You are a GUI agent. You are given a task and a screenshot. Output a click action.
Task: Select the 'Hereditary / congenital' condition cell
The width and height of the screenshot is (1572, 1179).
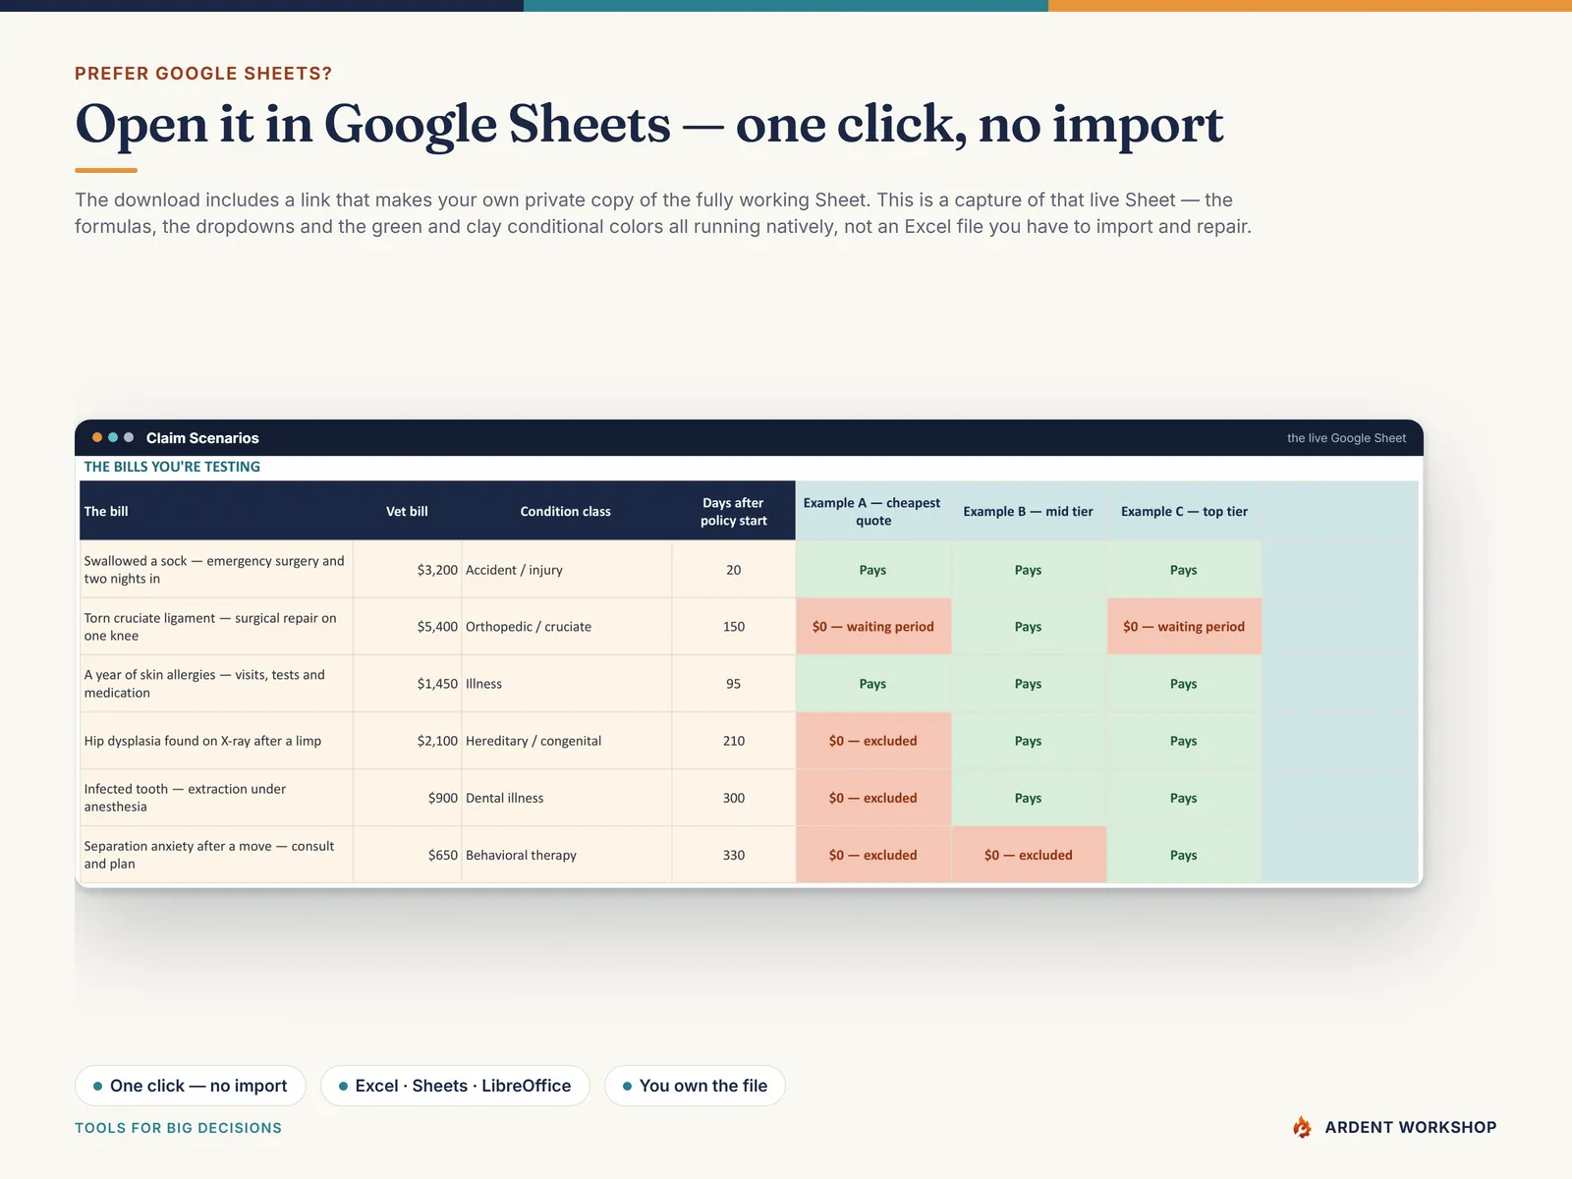click(567, 741)
